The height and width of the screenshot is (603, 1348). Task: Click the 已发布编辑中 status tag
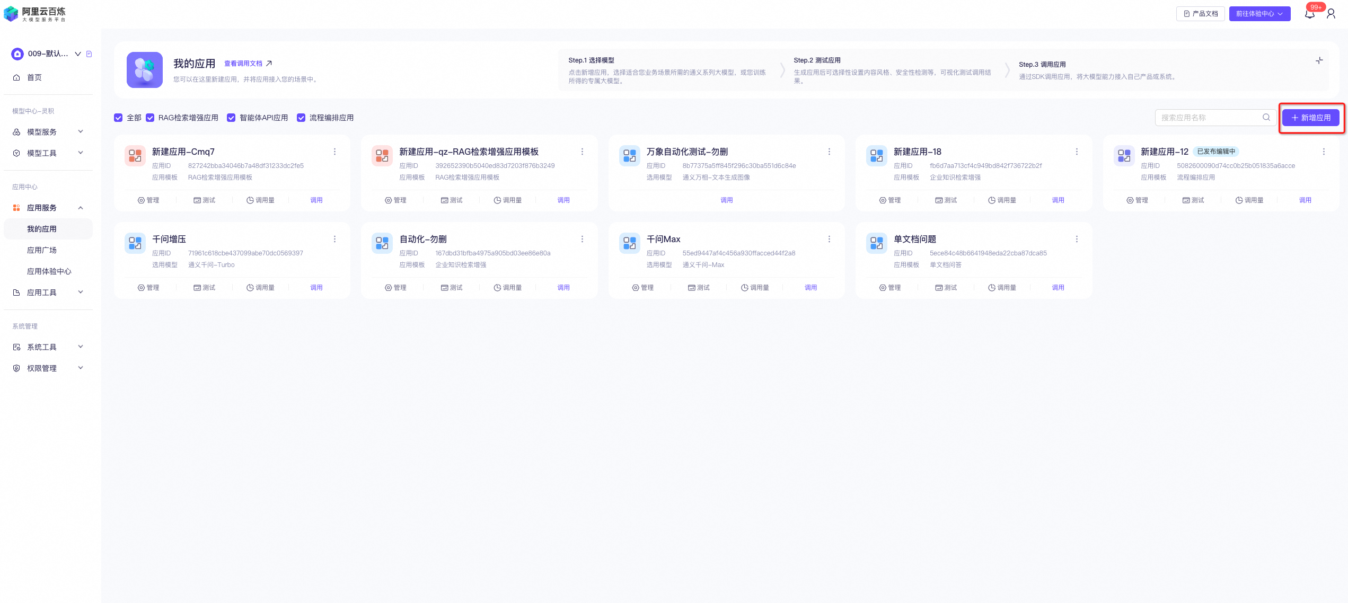[x=1216, y=152]
